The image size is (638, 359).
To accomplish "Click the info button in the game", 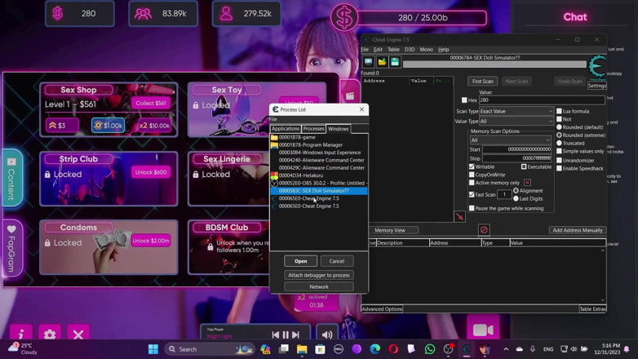I will (21, 335).
